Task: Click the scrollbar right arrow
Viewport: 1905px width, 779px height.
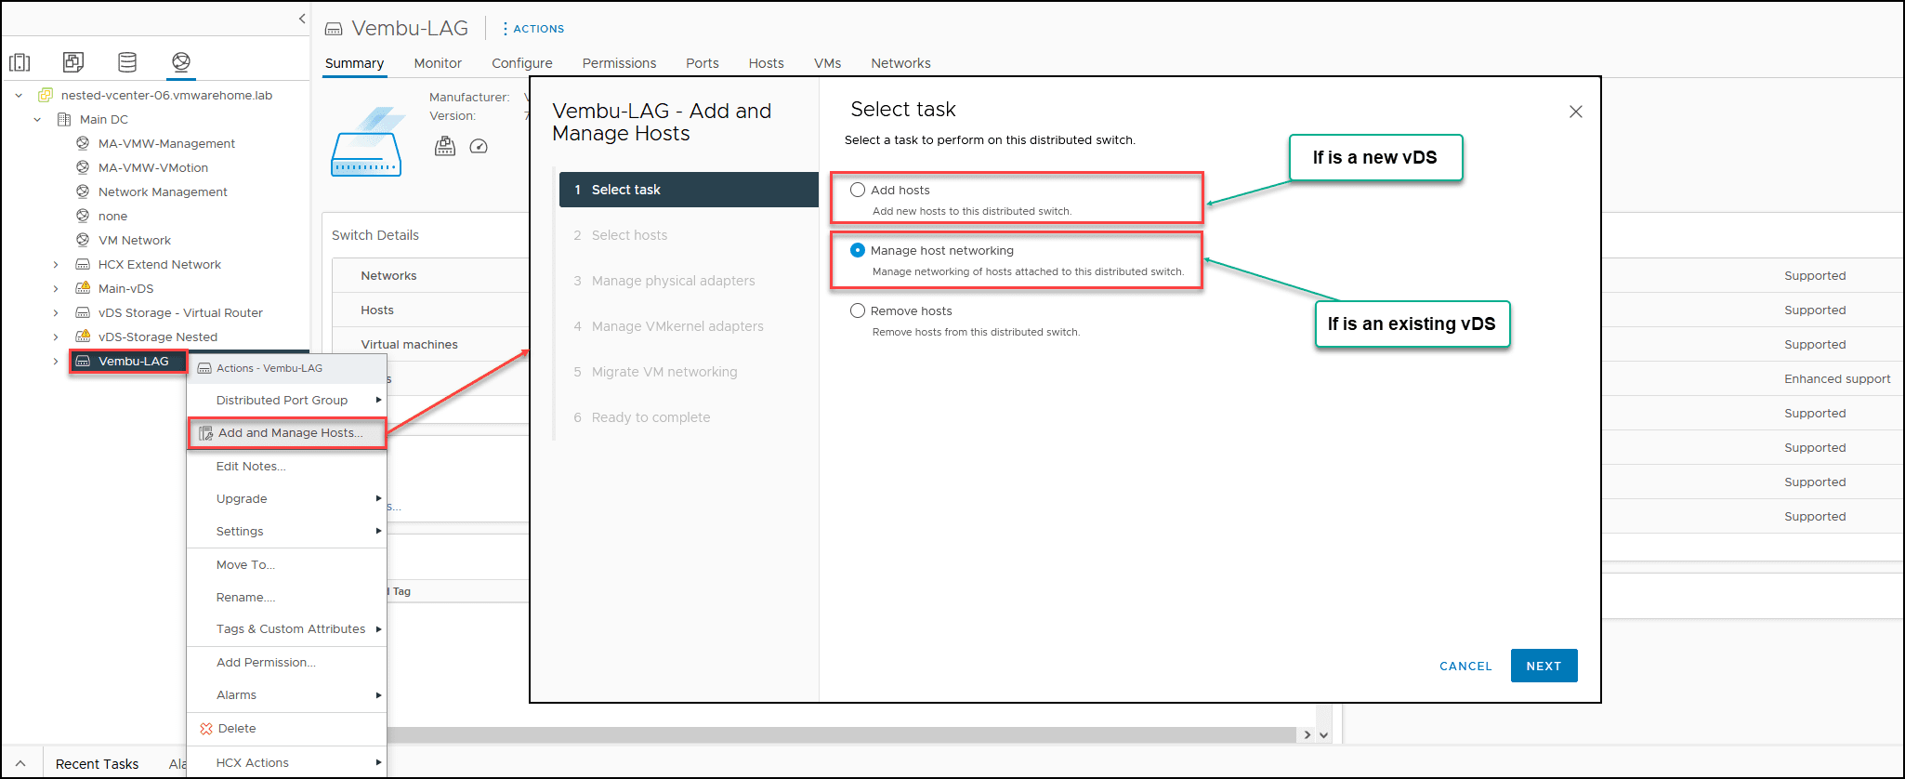Action: [x=1307, y=734]
